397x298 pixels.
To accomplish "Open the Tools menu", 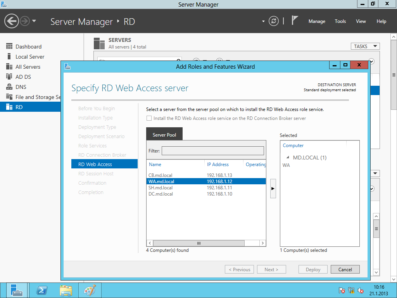I will point(340,21).
